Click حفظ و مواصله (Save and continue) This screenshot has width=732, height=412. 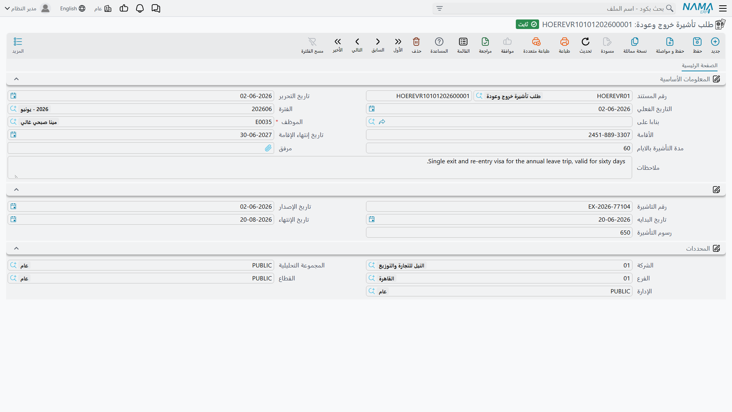pos(670,45)
